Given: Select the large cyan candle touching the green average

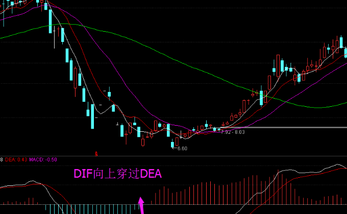Looking at the screenshot, I should point(261,98).
